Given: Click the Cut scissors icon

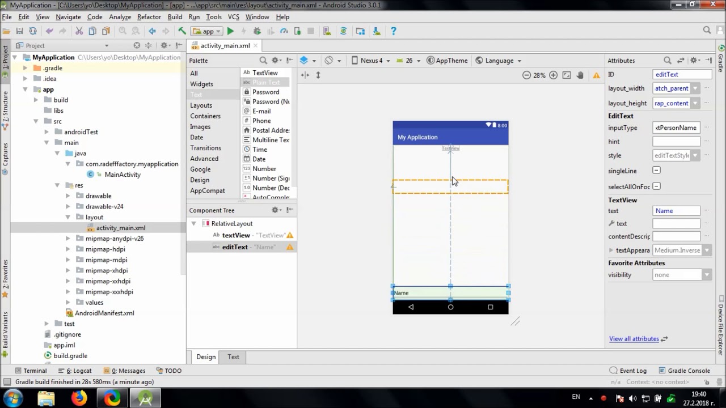Looking at the screenshot, I should pos(79,31).
